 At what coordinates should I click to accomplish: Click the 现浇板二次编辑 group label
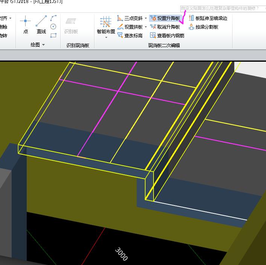(x=164, y=45)
